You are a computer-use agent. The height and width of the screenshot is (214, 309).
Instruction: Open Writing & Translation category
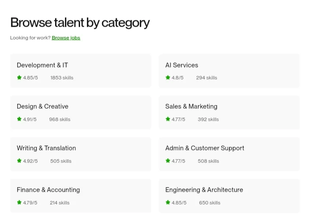tap(46, 148)
